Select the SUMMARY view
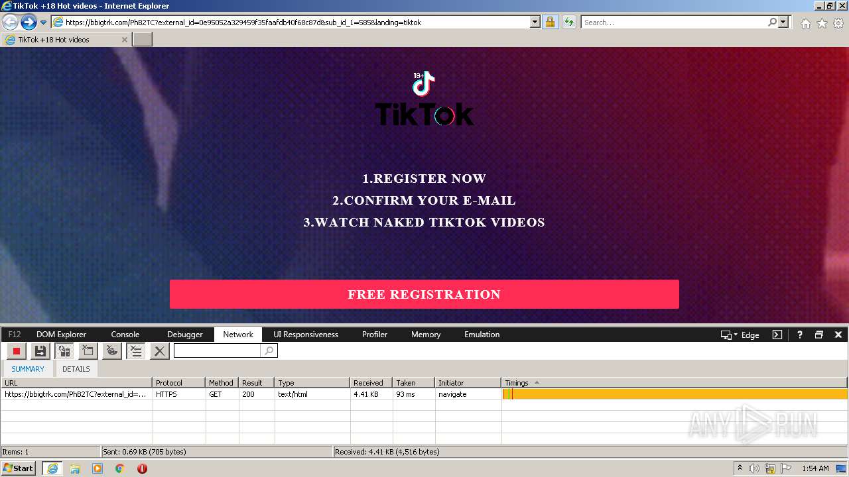This screenshot has width=849, height=477. [x=28, y=369]
